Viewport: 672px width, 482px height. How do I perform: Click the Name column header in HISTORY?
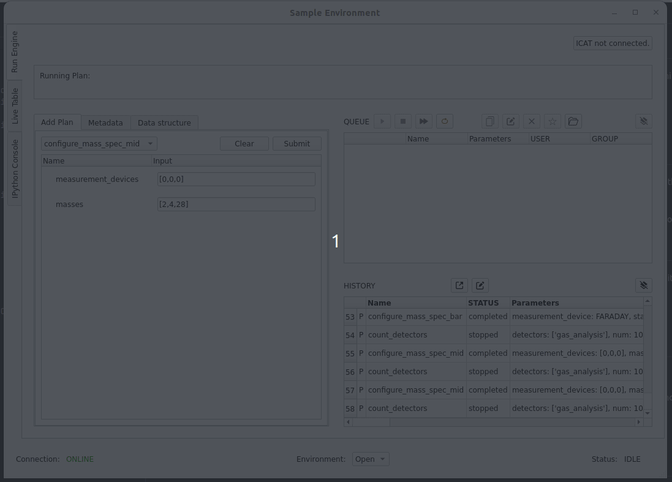(x=416, y=303)
